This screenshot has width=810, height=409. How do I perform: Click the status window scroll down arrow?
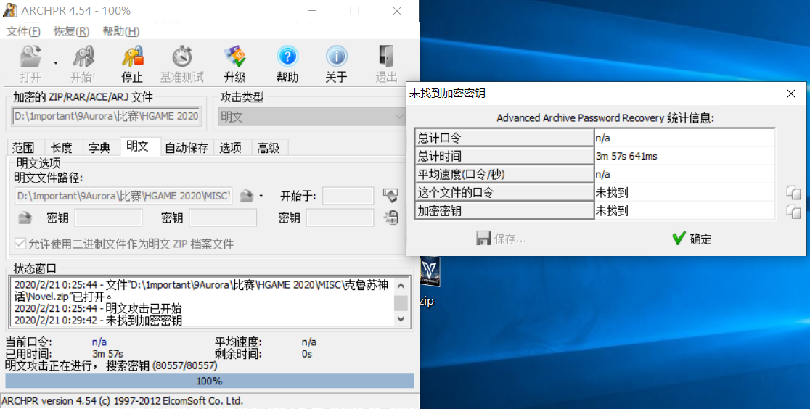(401, 320)
